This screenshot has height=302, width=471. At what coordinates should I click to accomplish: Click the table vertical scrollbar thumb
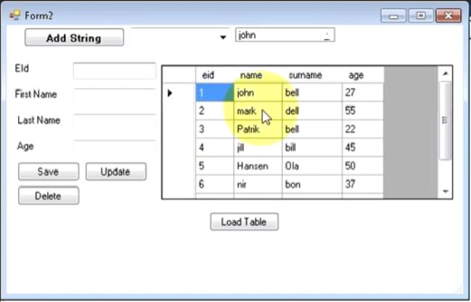tap(445, 121)
